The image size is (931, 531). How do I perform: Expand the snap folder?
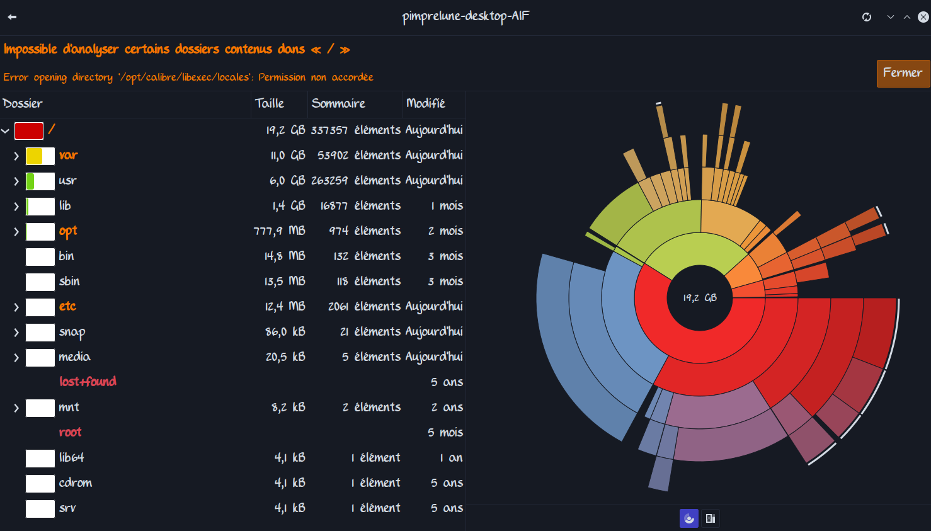click(16, 333)
